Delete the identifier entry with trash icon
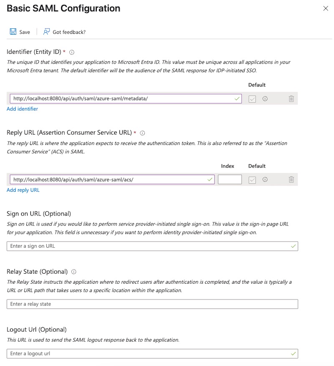The height and width of the screenshot is (366, 334). coord(291,99)
